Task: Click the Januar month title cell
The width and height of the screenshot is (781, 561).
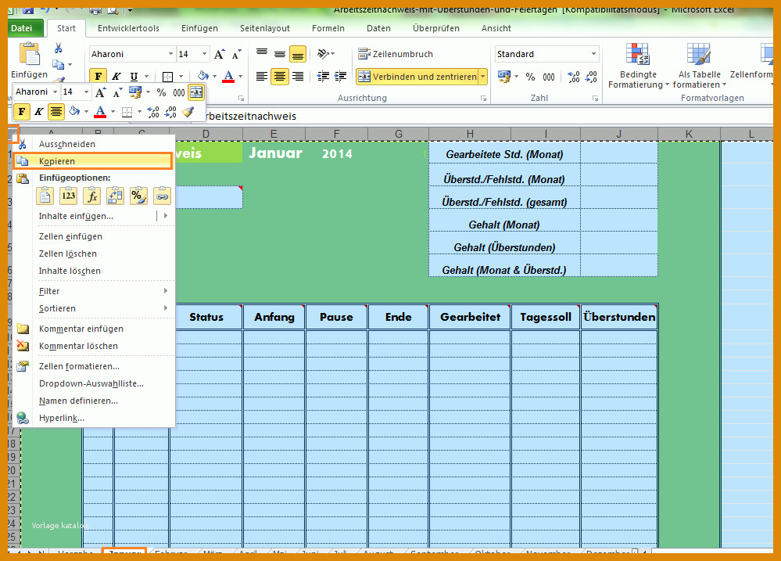Action: click(275, 153)
